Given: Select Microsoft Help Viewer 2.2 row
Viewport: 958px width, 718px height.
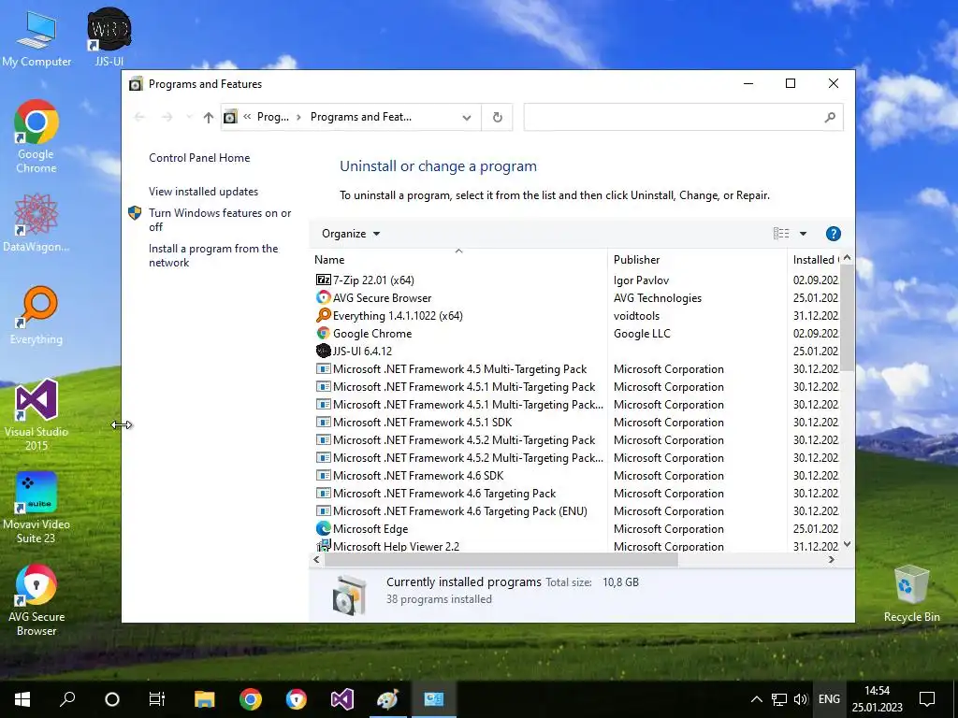Looking at the screenshot, I should point(574,546).
